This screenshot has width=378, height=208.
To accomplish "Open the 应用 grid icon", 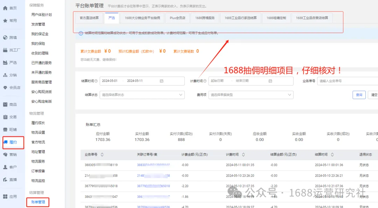I will tap(5, 196).
